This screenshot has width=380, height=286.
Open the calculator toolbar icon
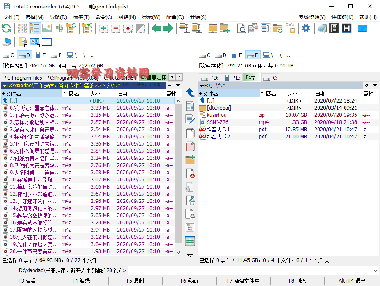click(334, 28)
